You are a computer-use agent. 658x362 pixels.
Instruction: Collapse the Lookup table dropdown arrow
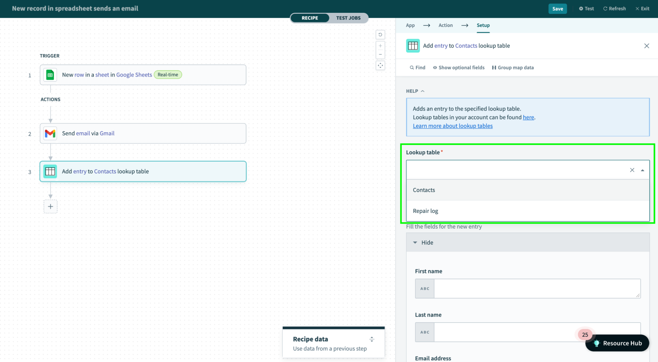coord(642,170)
